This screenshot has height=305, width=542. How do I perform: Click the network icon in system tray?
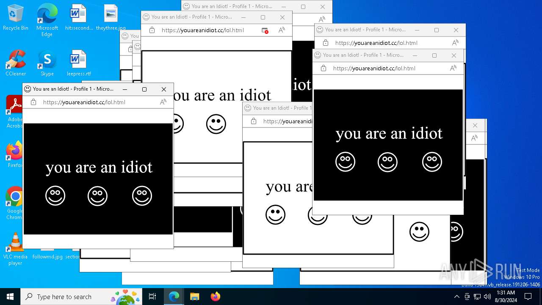(477, 297)
